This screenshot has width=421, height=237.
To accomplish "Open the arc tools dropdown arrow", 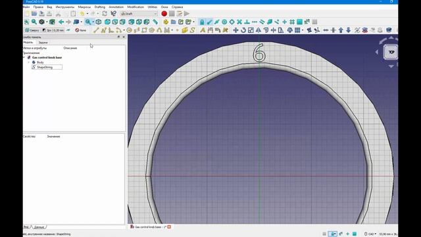I will pyautogui.click(x=124, y=30).
